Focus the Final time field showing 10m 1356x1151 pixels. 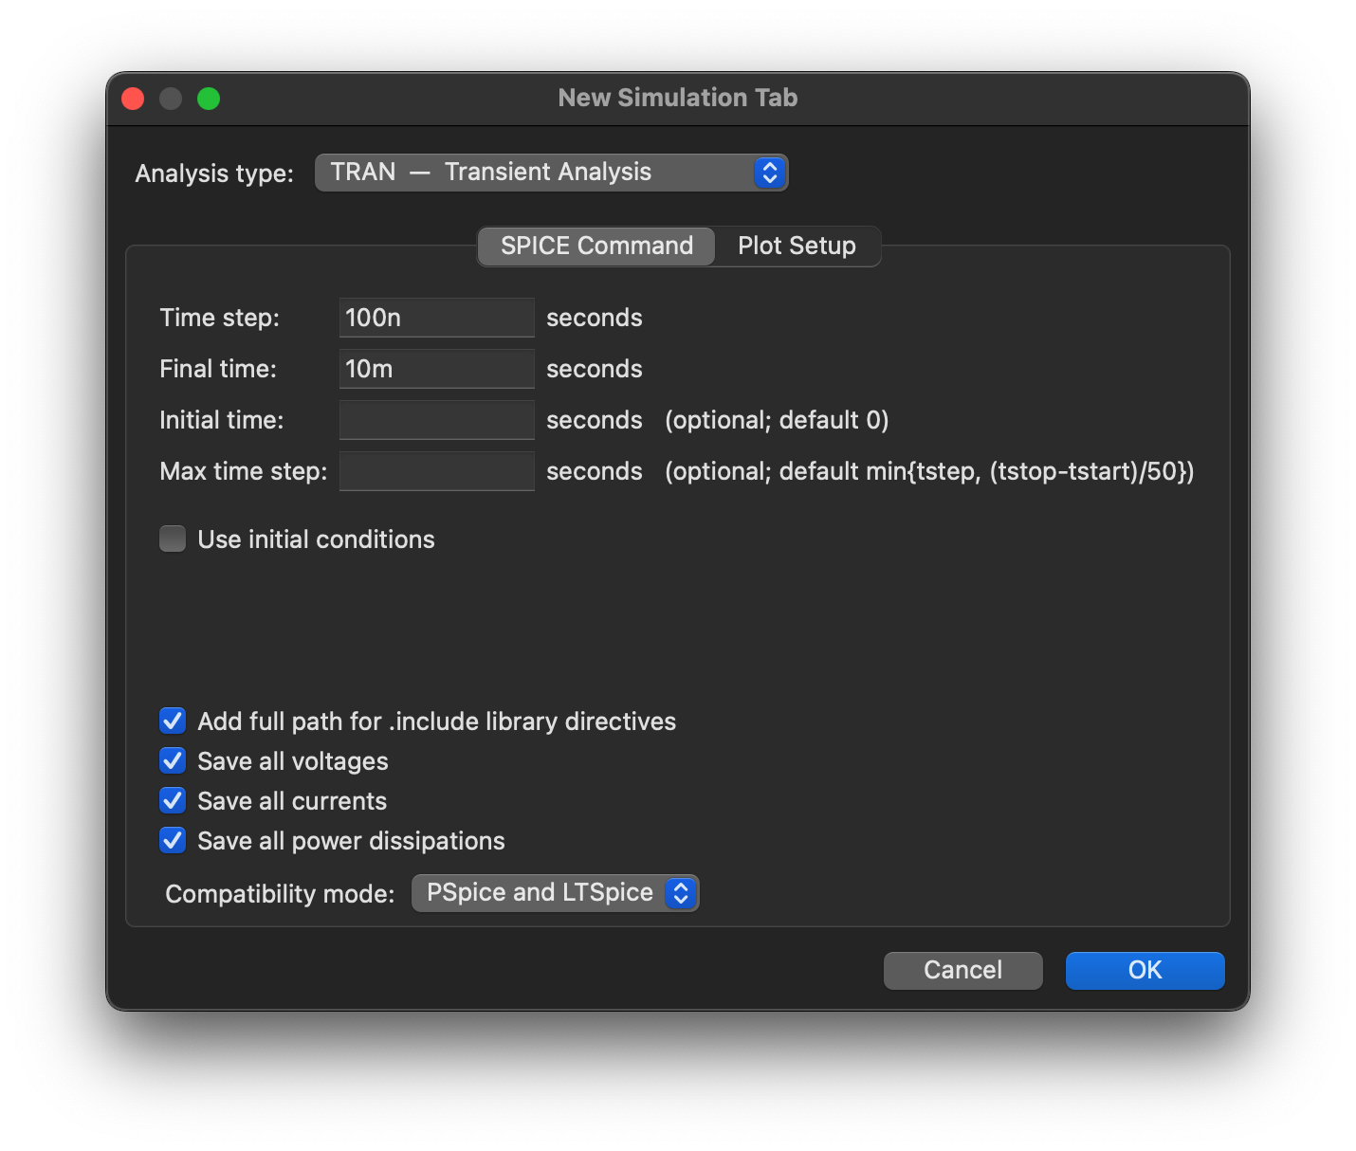pos(436,369)
